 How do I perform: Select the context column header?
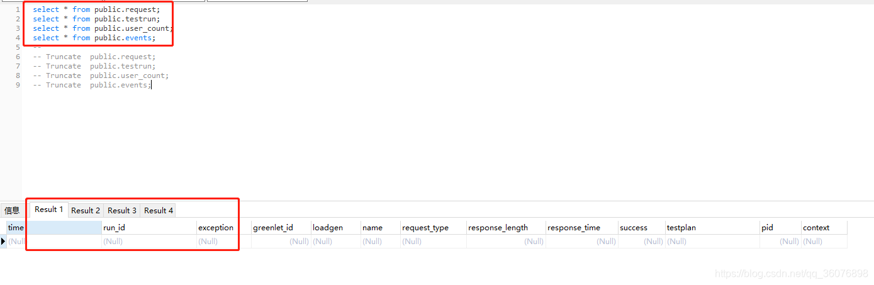pos(824,228)
